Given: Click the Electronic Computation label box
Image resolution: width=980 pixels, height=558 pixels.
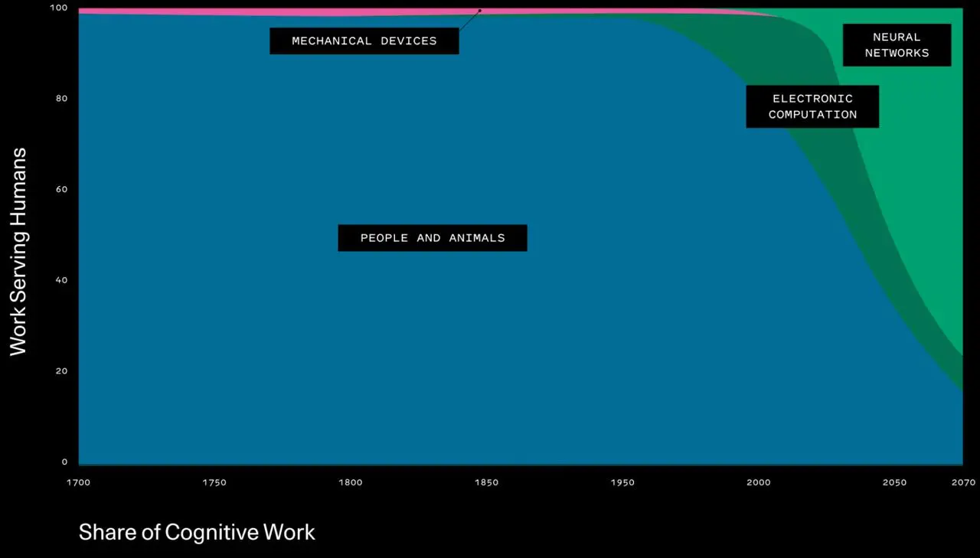Looking at the screenshot, I should (812, 106).
